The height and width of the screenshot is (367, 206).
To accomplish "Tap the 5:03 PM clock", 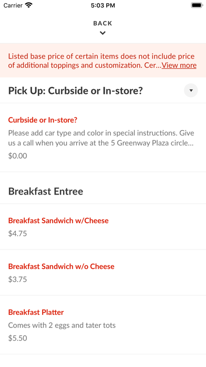I will [x=103, y=5].
